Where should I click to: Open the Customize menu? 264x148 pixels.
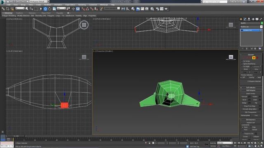click(x=93, y=5)
